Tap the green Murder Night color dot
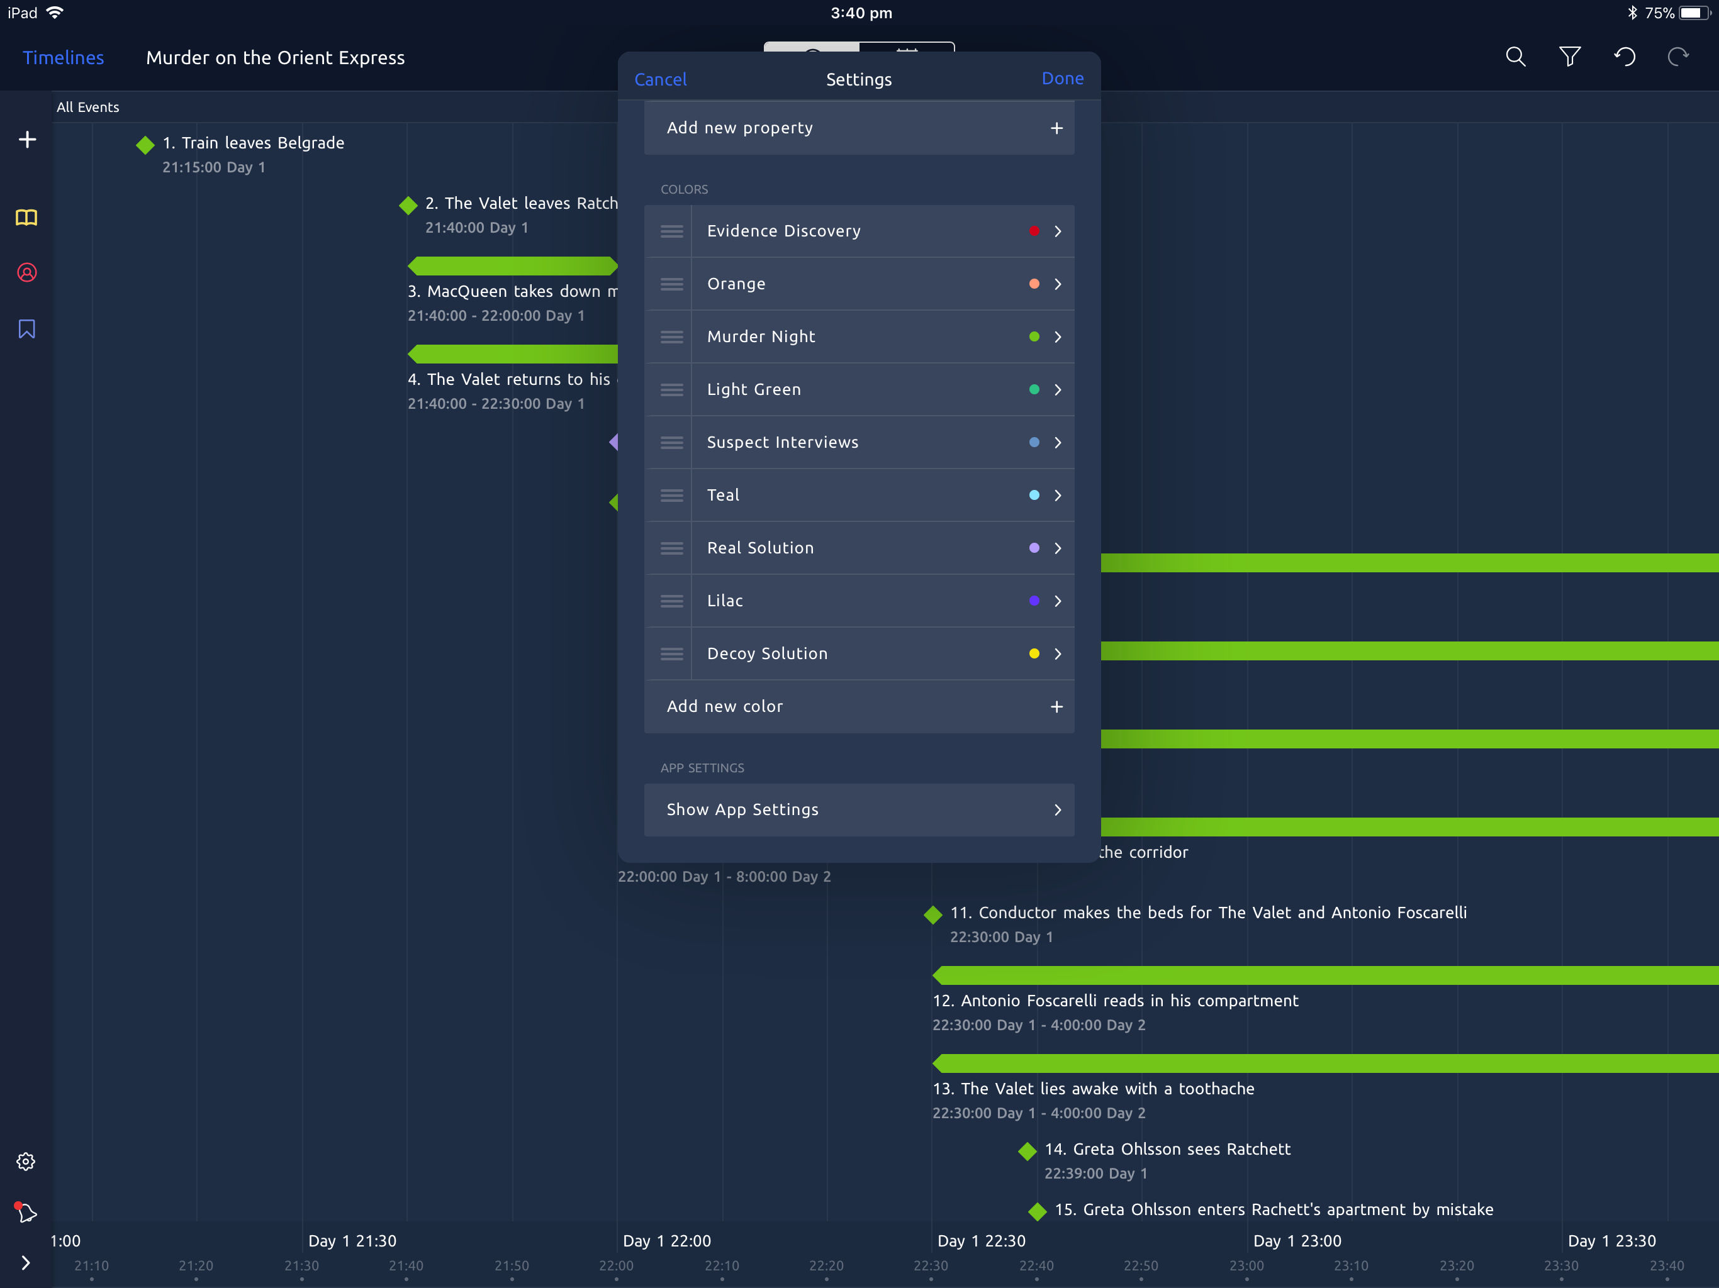Screen dimensions: 1719x1288 (1034, 337)
